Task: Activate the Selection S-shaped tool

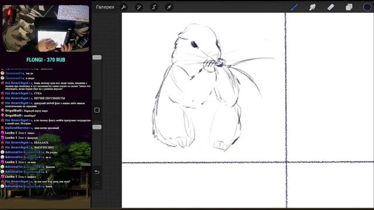Action: (154, 7)
